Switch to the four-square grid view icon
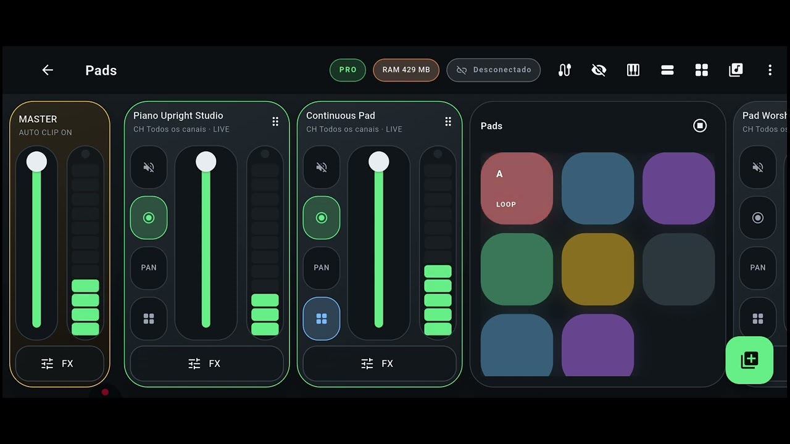Screen dimensions: 790x444 (x=702, y=70)
